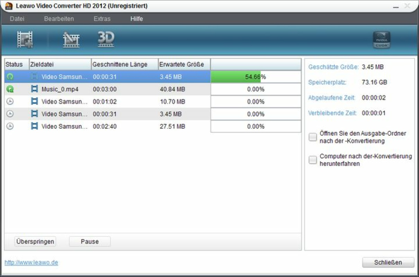
Task: Open the http://www.leawo.de link
Action: pyautogui.click(x=31, y=262)
